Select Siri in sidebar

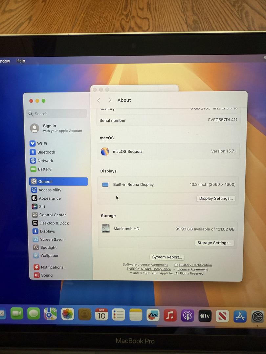pyautogui.click(x=42, y=206)
